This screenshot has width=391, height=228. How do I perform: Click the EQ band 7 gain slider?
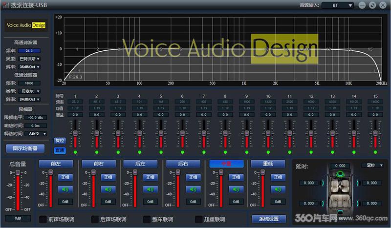click(204, 133)
